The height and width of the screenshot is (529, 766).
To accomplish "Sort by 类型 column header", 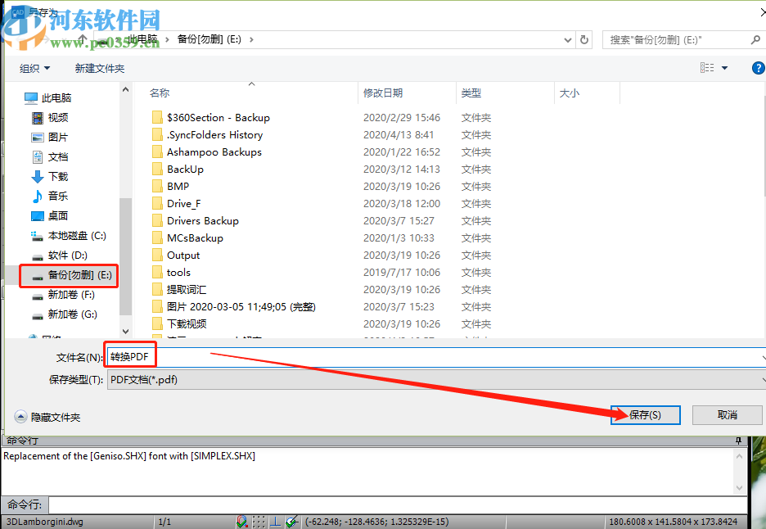I will 471,93.
